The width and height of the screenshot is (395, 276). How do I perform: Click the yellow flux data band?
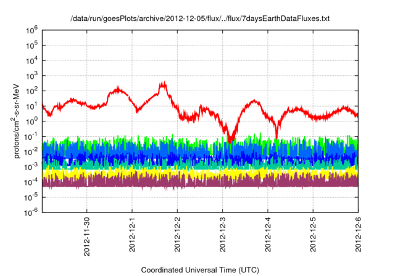pyautogui.click(x=200, y=174)
